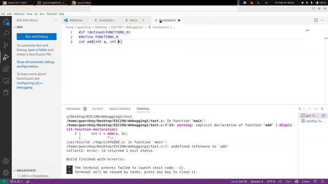The height and width of the screenshot is (184, 328).
Task: Split the editor to the right
Action: tap(316, 20)
